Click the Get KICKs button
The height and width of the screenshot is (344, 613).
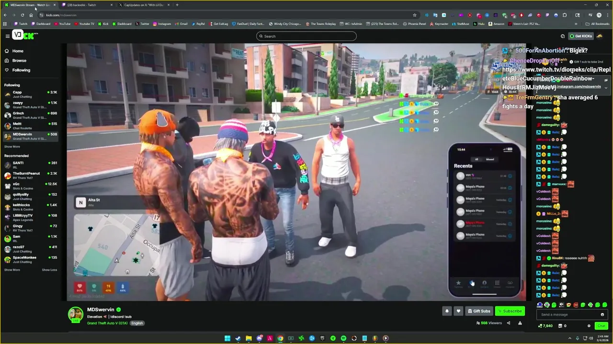click(x=581, y=36)
